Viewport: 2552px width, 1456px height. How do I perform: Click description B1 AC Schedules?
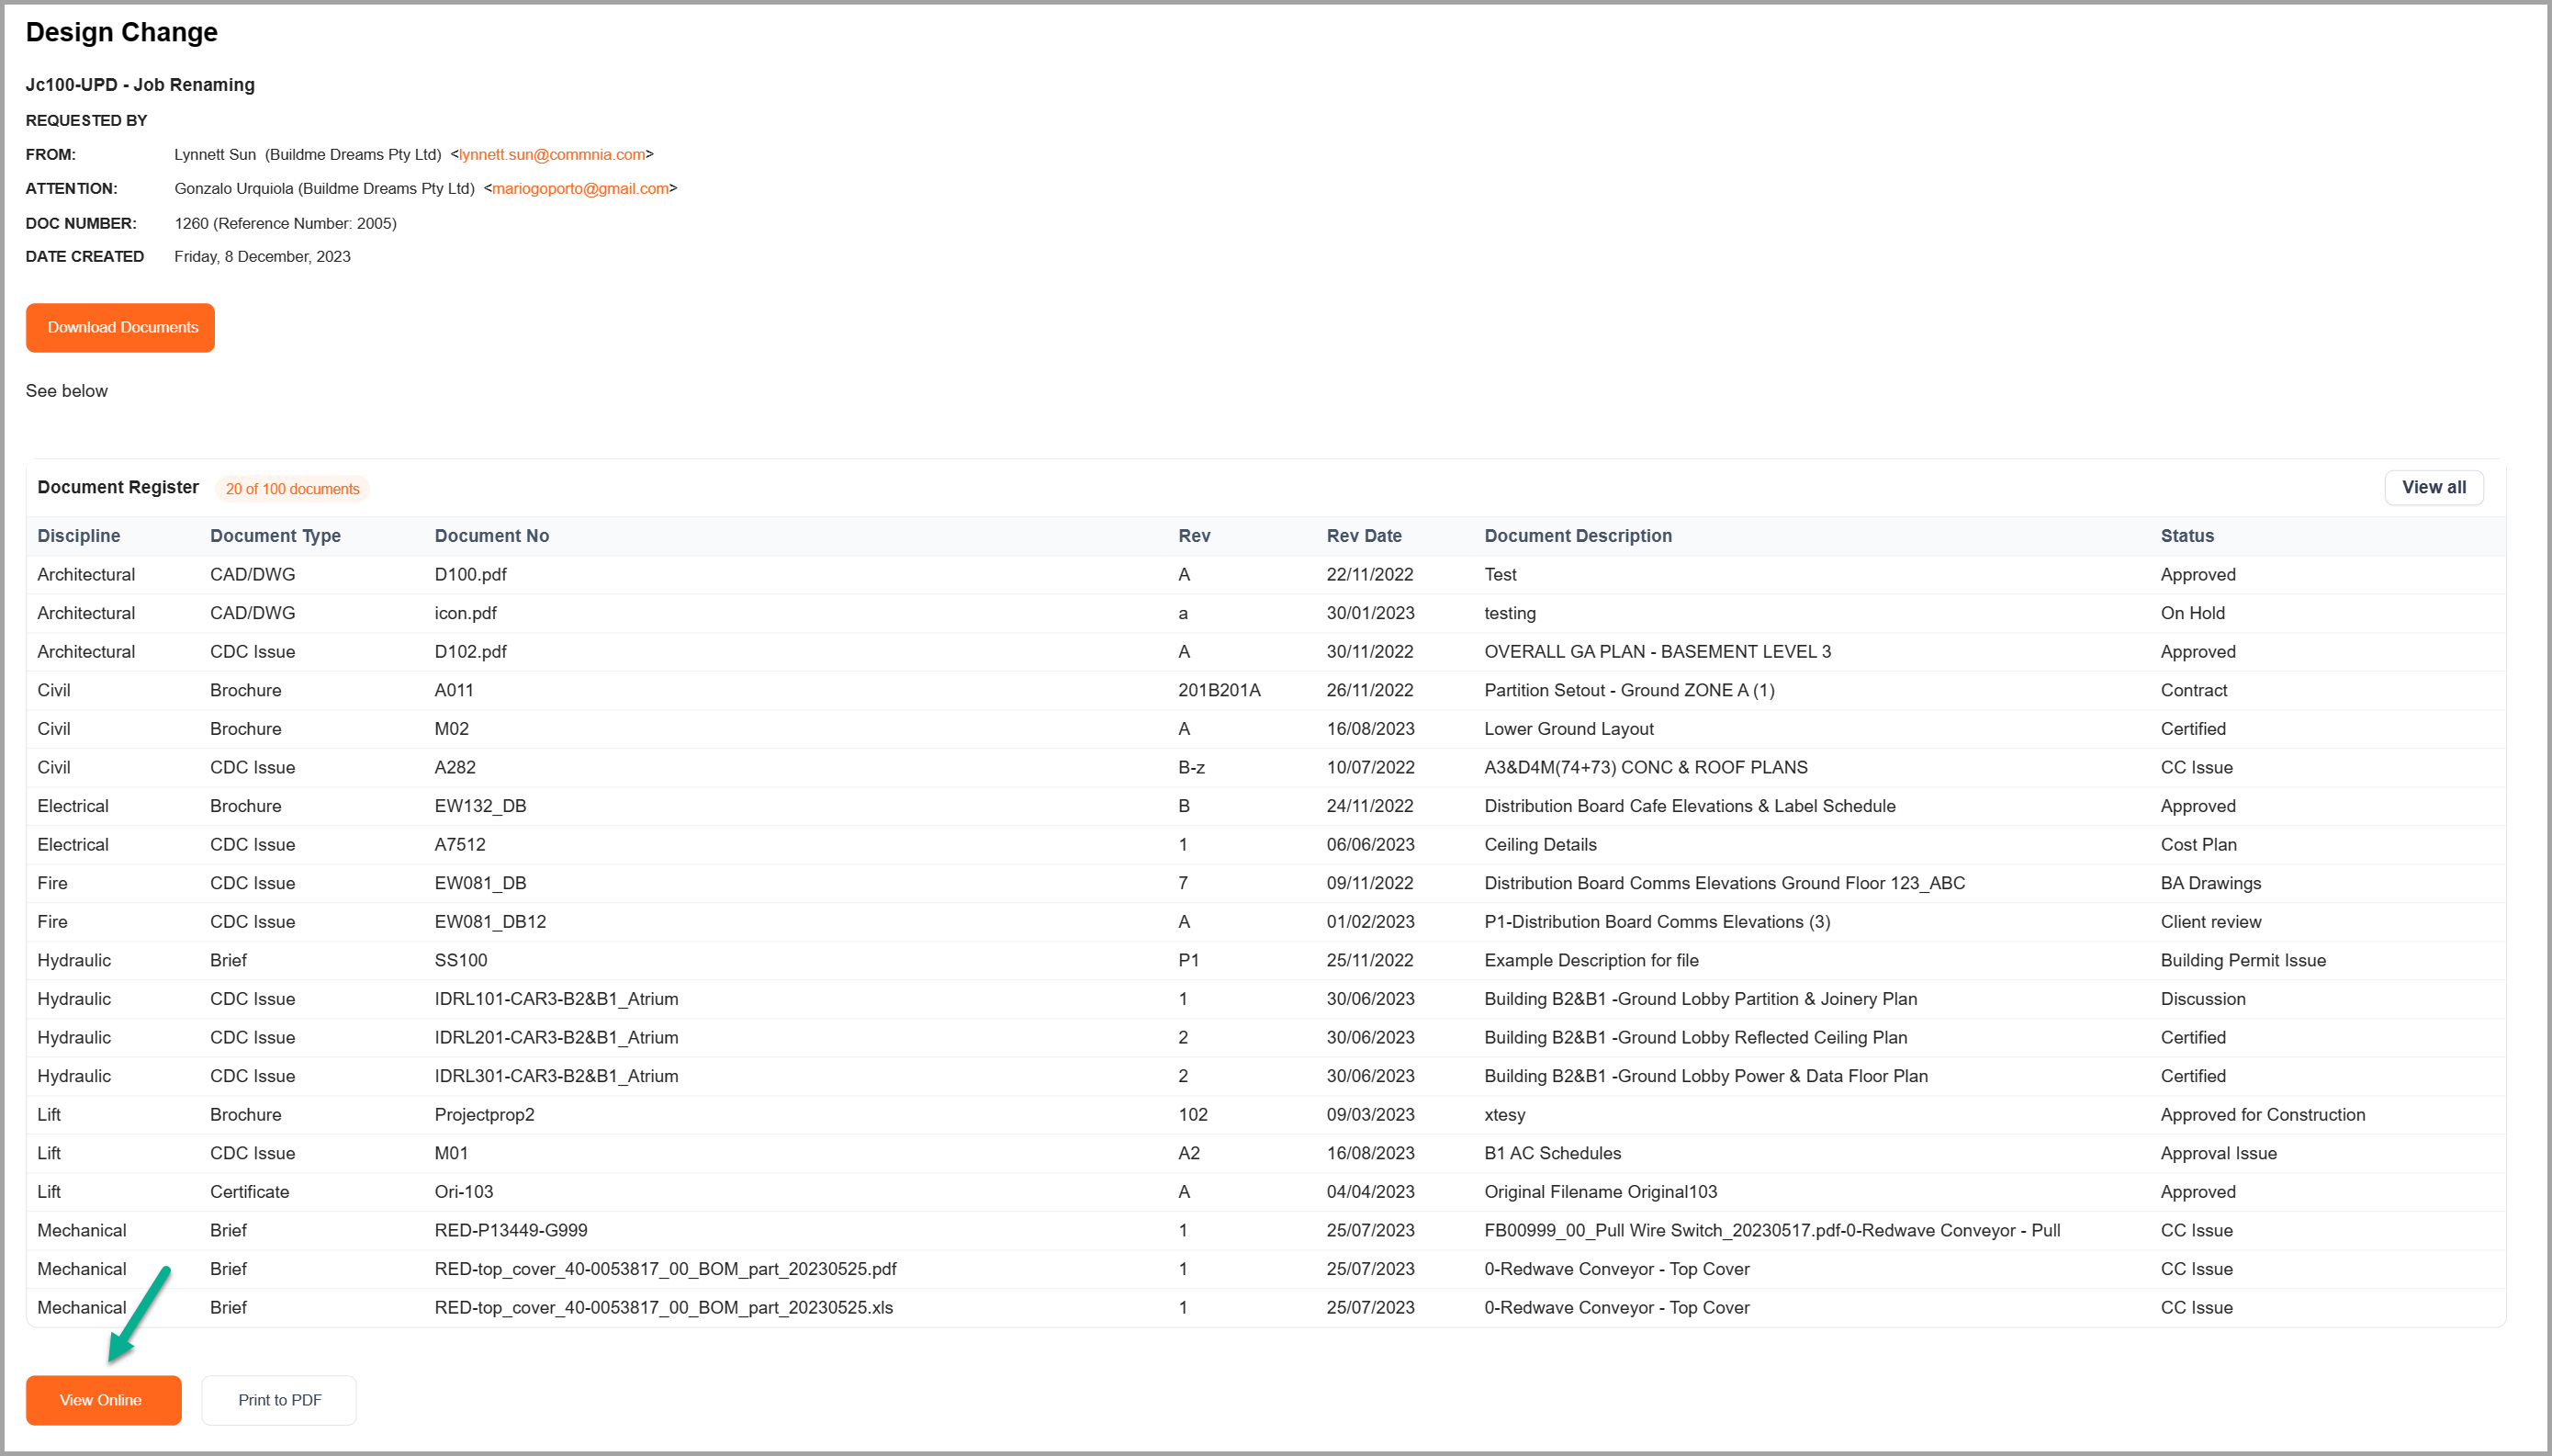point(1552,1153)
